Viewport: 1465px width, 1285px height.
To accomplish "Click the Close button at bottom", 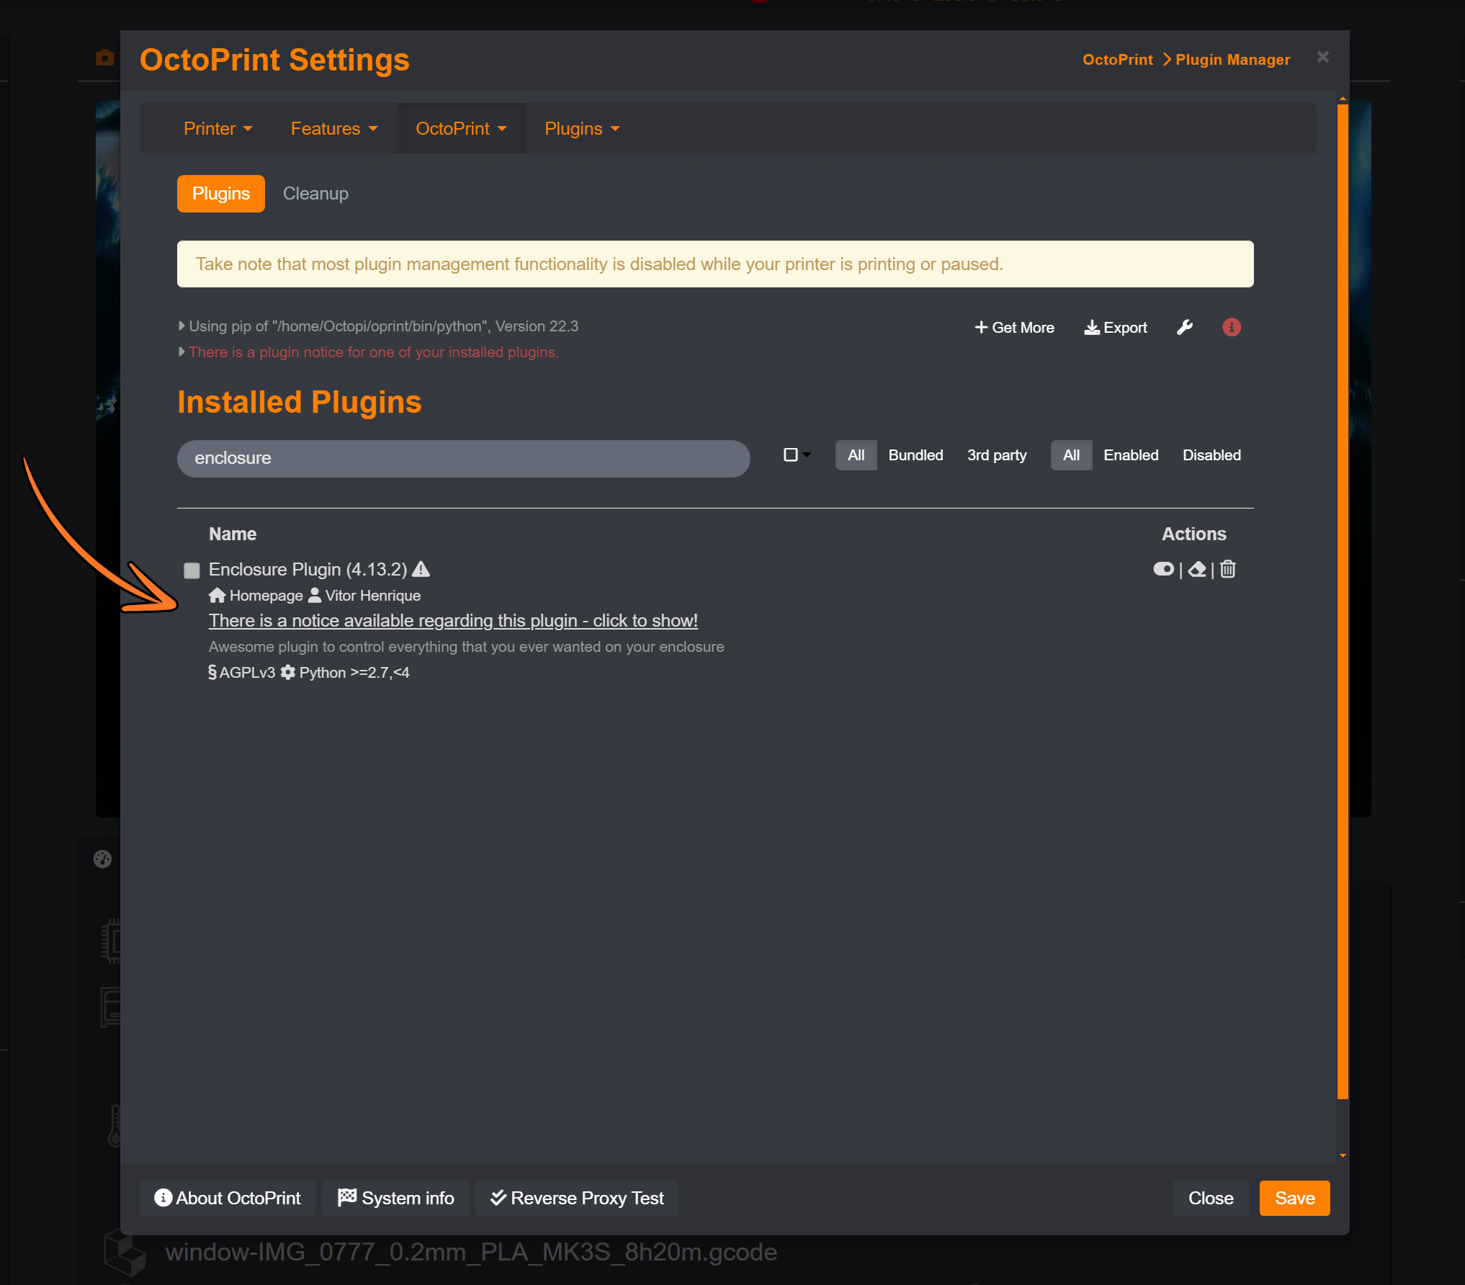I will point(1211,1199).
